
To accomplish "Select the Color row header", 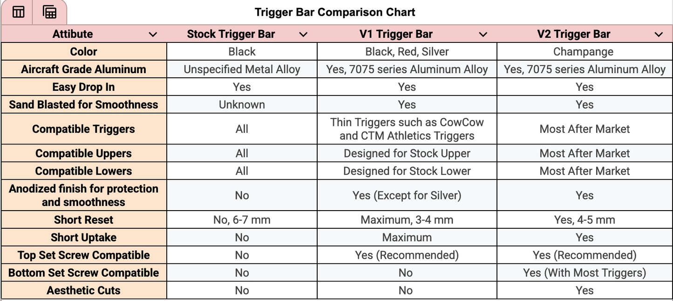I will 84,51.
